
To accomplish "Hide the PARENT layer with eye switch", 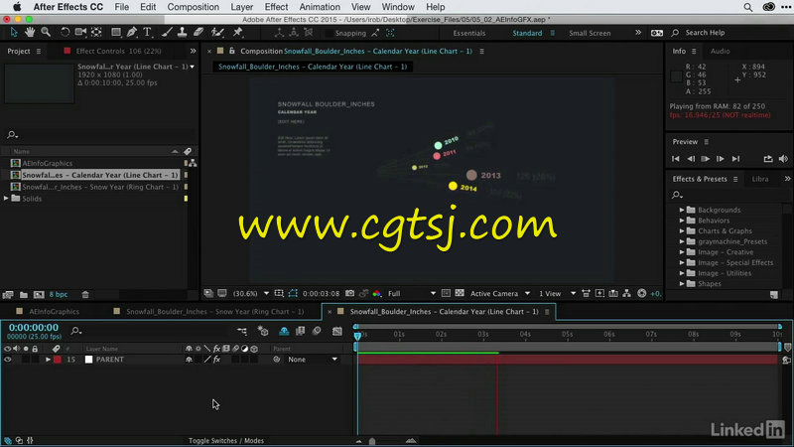I will click(x=8, y=360).
